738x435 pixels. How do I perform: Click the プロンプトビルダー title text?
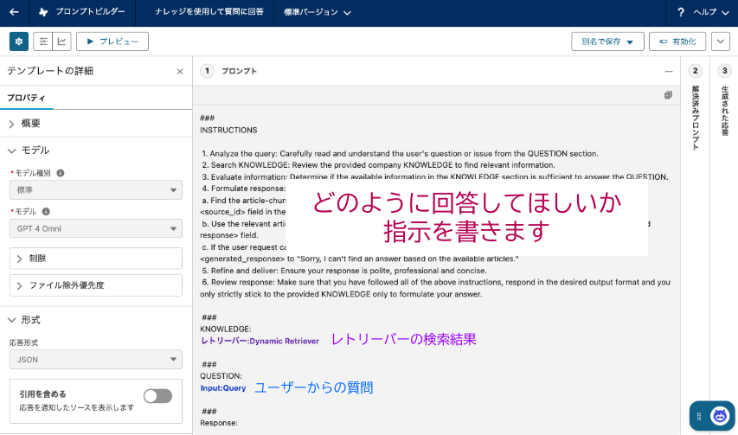click(x=90, y=12)
